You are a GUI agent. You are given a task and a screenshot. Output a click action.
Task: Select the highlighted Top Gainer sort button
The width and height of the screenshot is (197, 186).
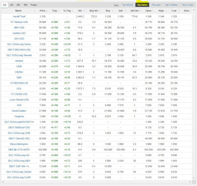pyautogui.click(x=142, y=5)
